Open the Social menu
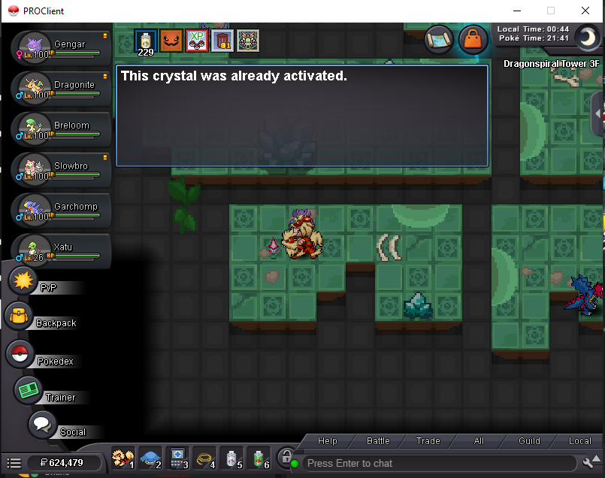 (42, 424)
